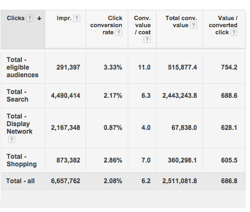This screenshot has width=250, height=212.
Task: Click conversion rate 2.17%
Action: (113, 96)
